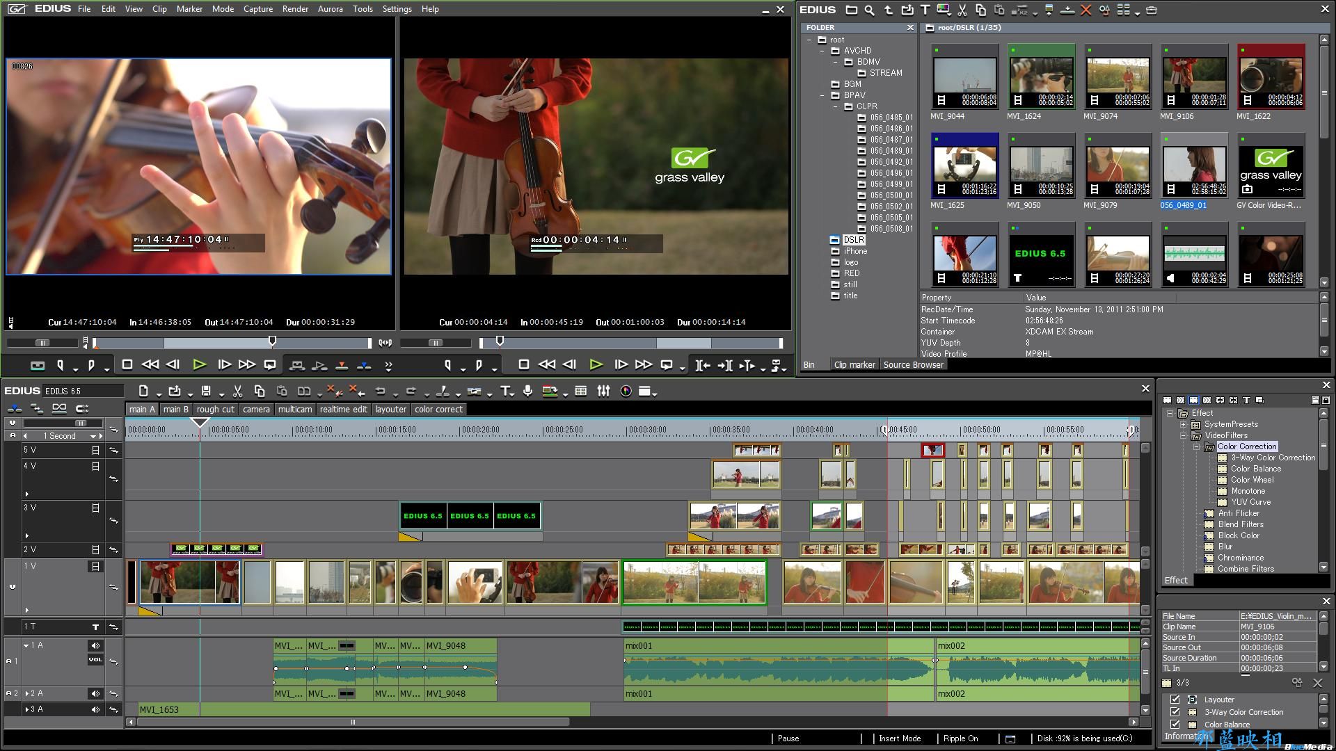Click the Audio Mute icon on 1A track

coord(95,645)
